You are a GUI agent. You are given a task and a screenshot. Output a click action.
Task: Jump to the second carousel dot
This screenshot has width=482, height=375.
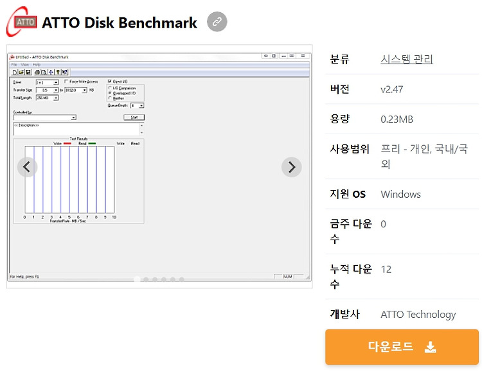click(146, 279)
